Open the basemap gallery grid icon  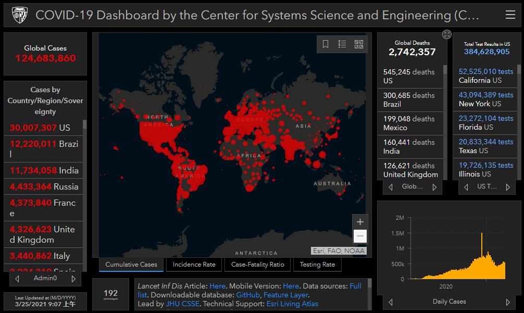coord(359,44)
